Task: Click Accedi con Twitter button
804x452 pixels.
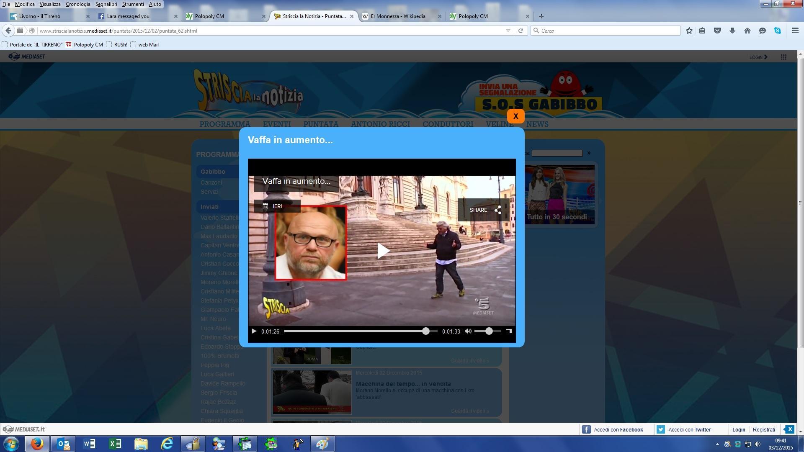Action: 684,429
